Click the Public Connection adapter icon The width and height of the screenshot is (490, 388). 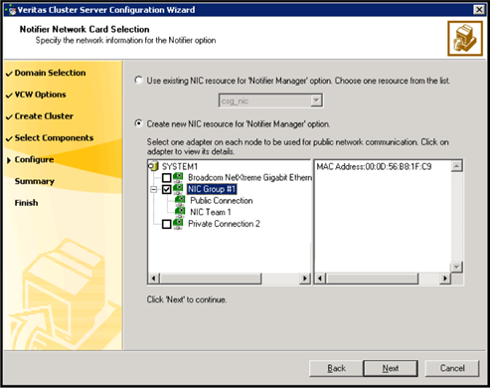pos(180,201)
